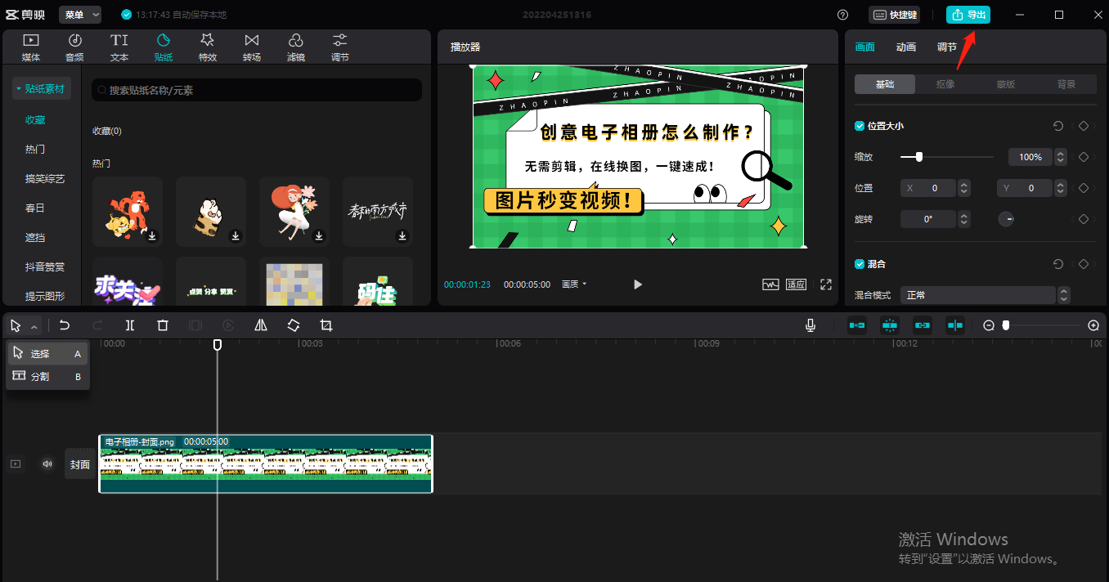Screen dimensions: 1109x582
Task: Click the mirror flip icon in timeline toolbar
Action: pos(261,325)
